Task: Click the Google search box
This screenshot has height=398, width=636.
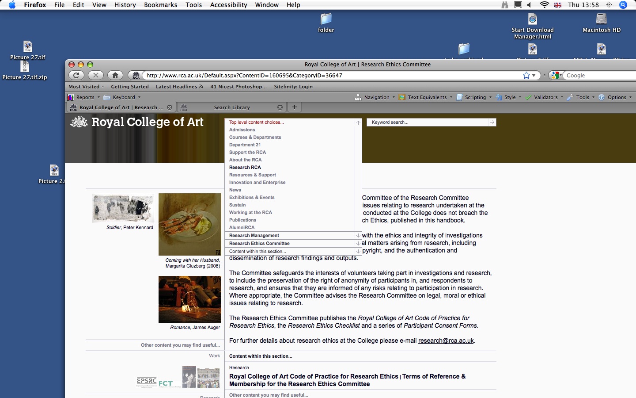Action: (601, 76)
